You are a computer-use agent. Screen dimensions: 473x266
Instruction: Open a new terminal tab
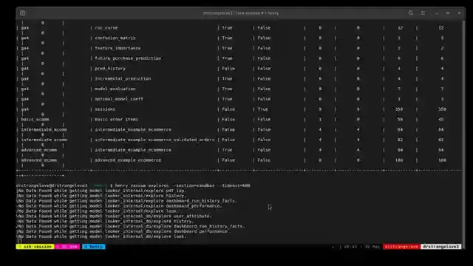tap(23, 13)
